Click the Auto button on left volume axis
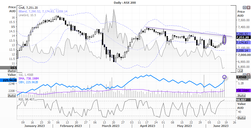The image size is (251, 128). coord(12,96)
